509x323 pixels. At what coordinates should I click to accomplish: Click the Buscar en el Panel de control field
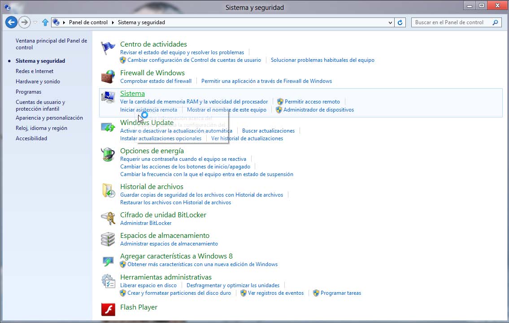coord(449,22)
